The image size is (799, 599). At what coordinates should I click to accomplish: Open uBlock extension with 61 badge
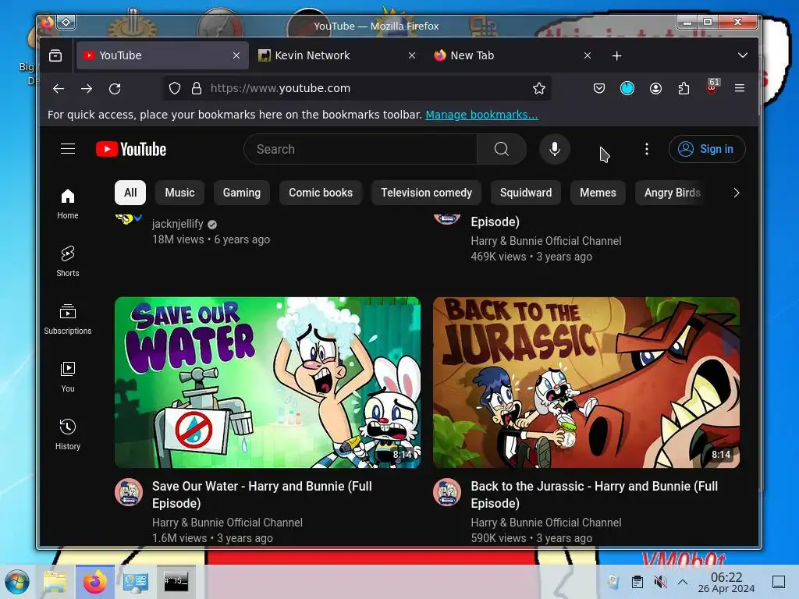[x=712, y=87]
